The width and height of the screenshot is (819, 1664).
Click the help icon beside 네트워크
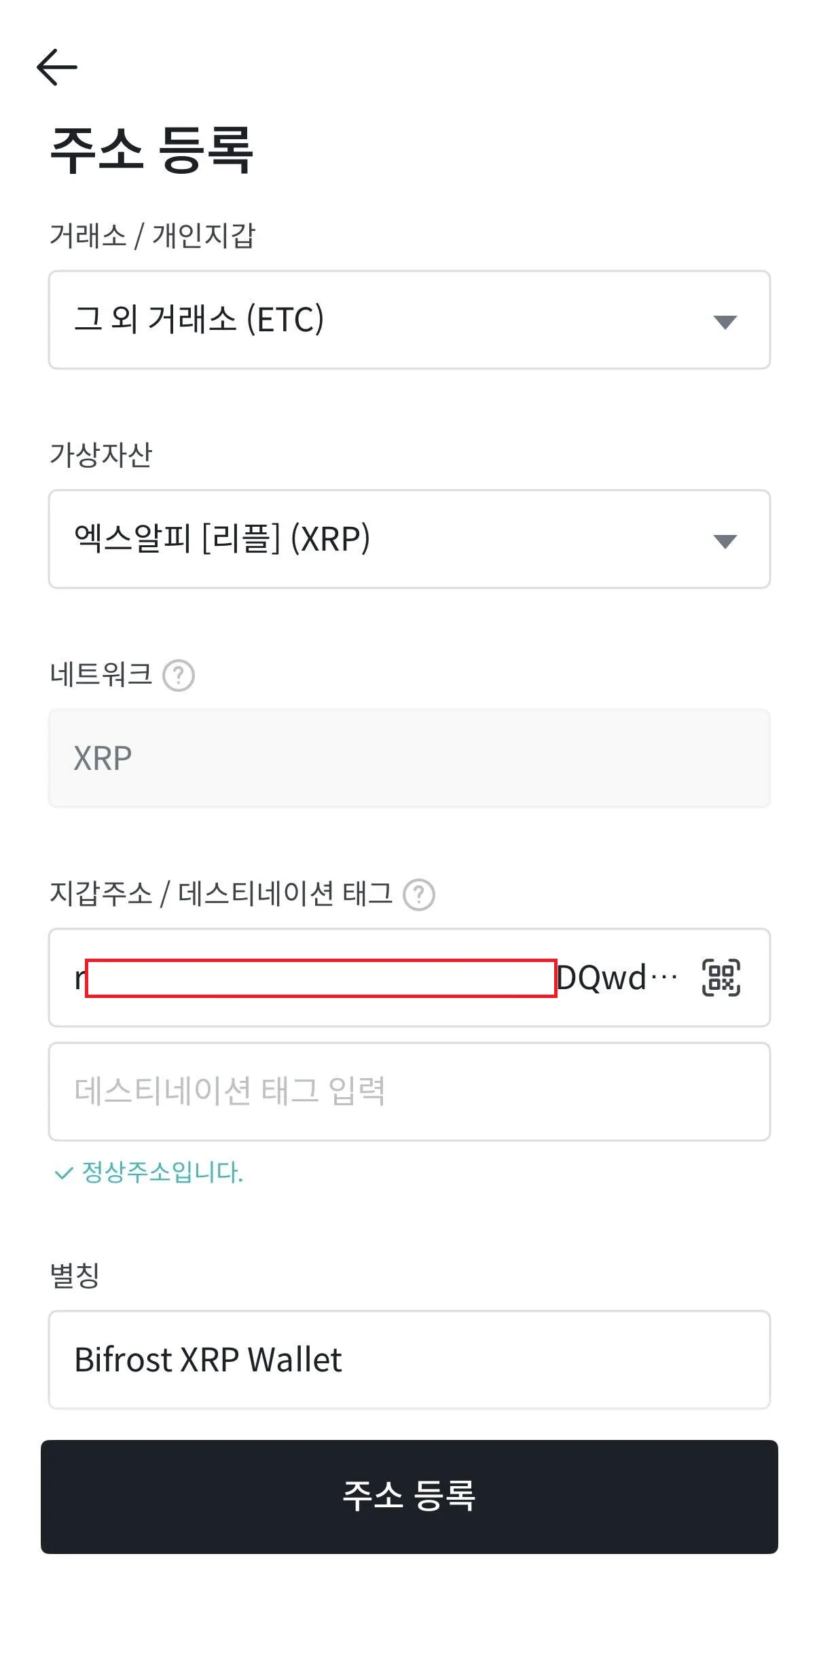coord(179,676)
